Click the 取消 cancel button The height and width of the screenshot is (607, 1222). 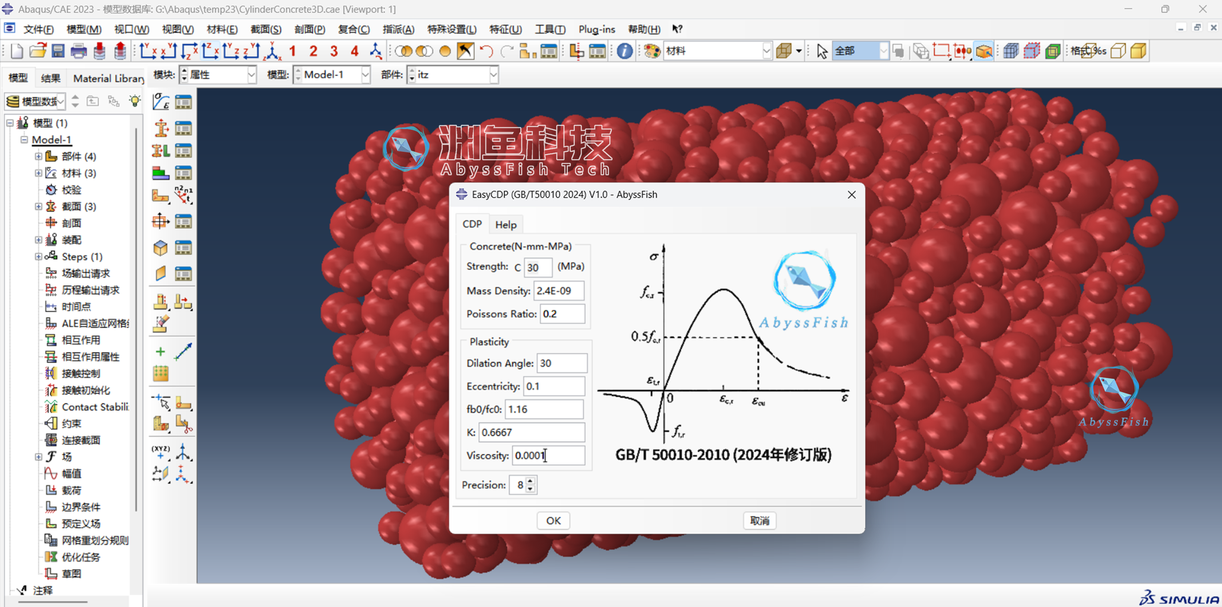760,521
